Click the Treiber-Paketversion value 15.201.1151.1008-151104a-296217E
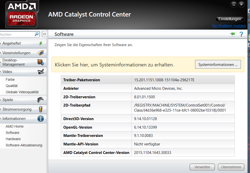The height and width of the screenshot is (173, 250). coord(164,80)
